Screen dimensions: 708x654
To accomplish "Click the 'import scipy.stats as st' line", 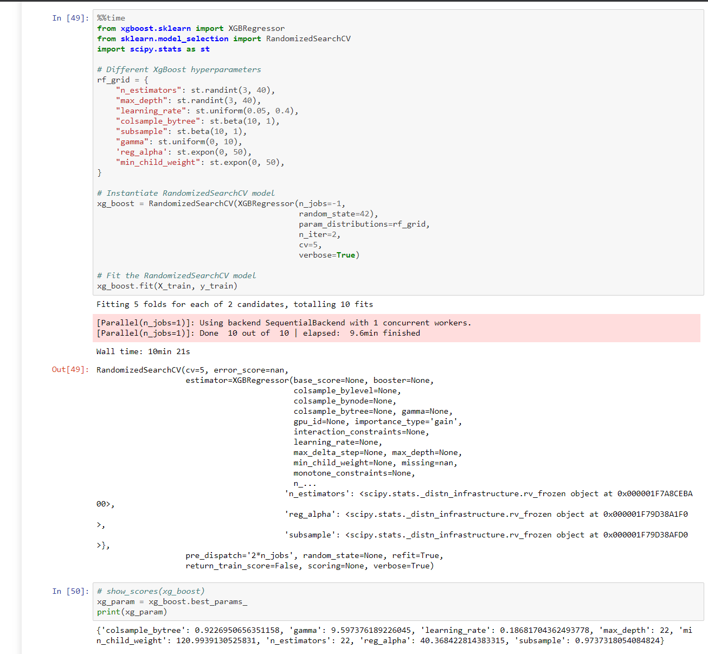I will coord(153,49).
